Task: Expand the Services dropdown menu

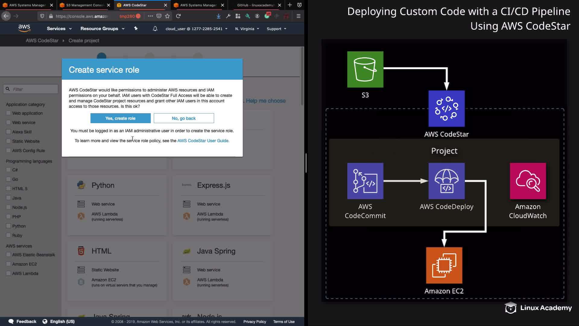Action: pos(59,29)
